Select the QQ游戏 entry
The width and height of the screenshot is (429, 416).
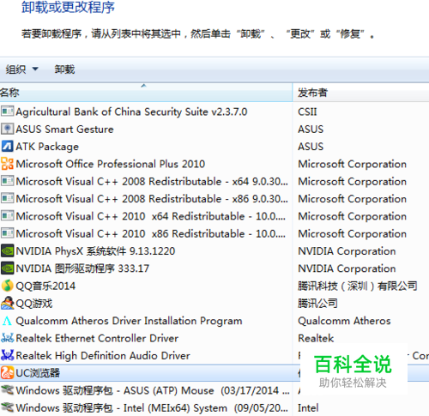(34, 304)
